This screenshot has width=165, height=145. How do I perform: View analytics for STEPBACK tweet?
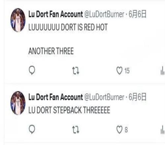click(x=162, y=130)
